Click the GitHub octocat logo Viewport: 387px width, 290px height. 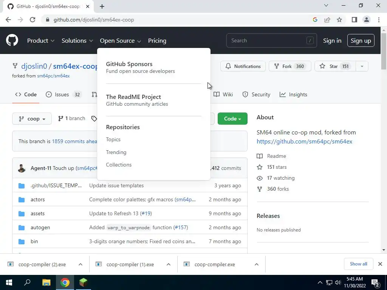[12, 40]
